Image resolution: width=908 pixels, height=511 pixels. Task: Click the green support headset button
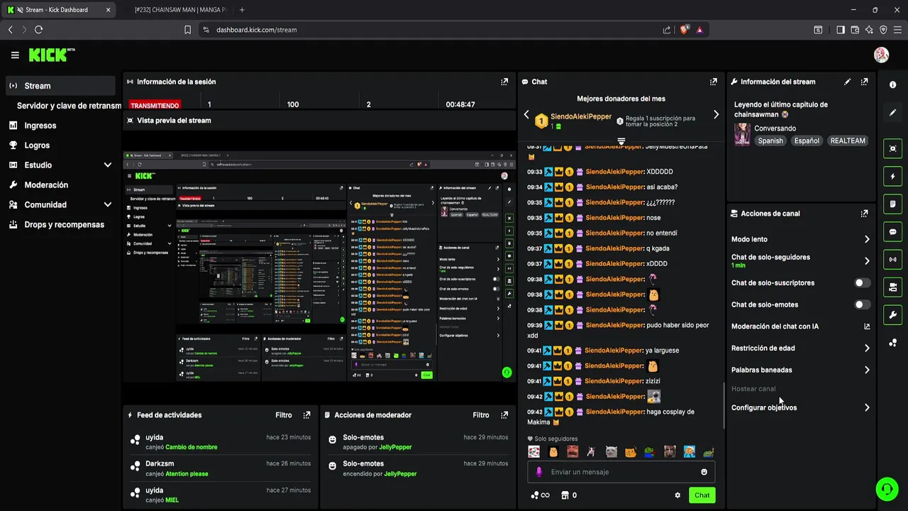click(886, 488)
